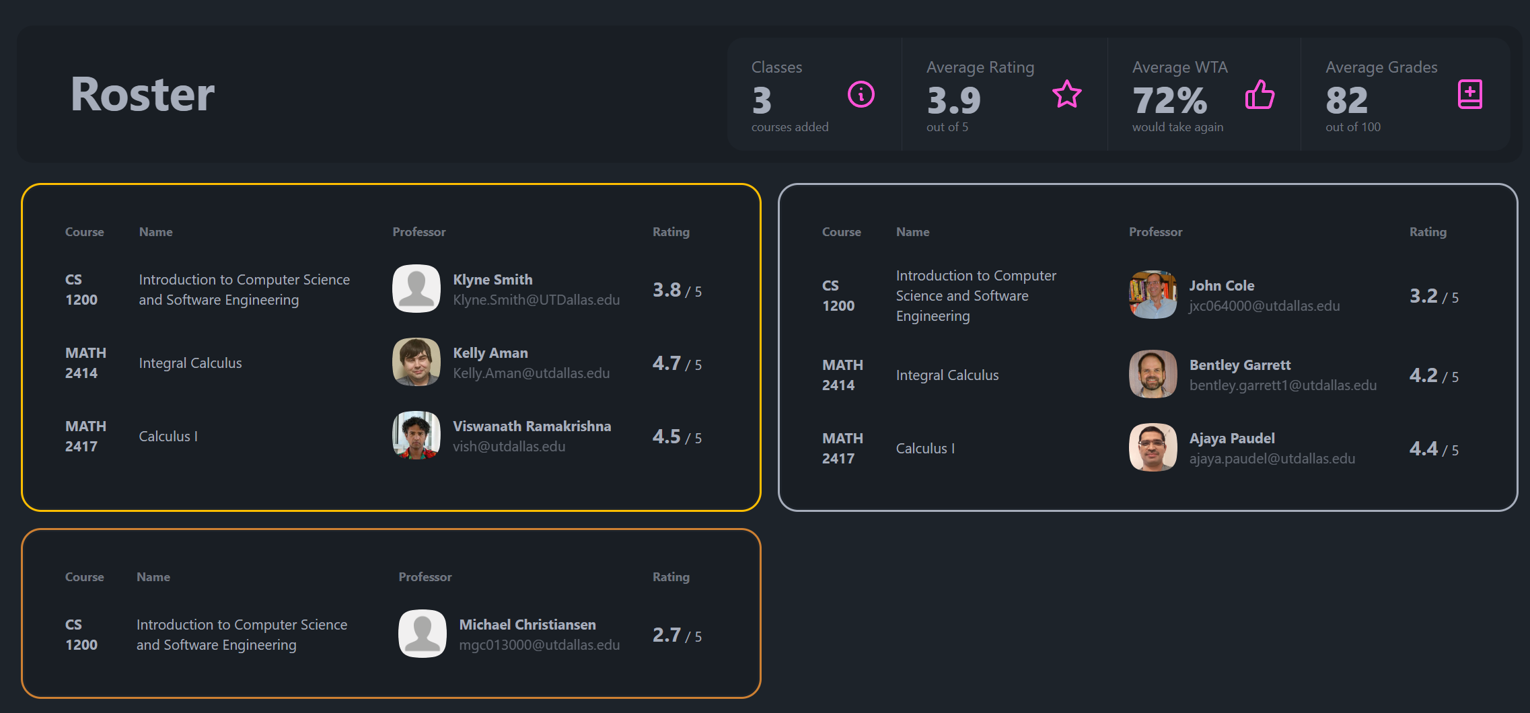
Task: Click Klyne Smith's placeholder avatar icon
Action: [416, 289]
